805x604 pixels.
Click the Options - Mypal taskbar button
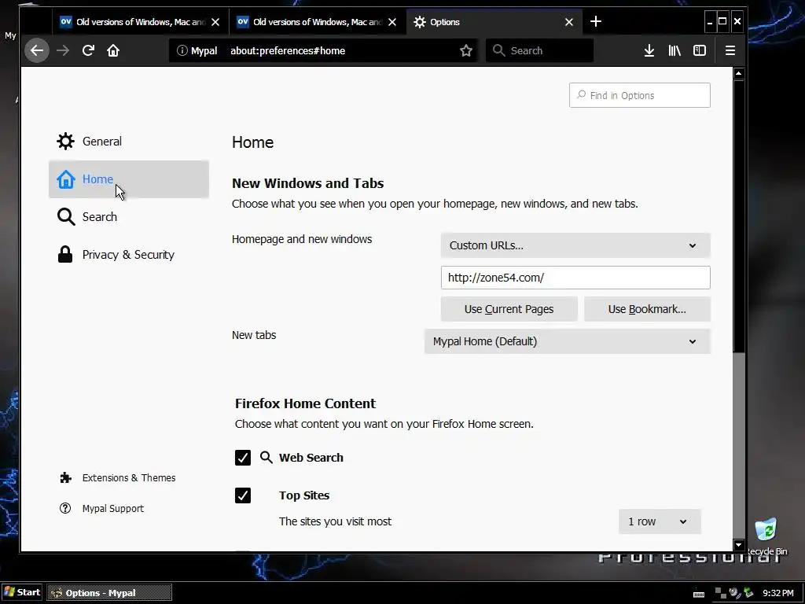point(109,593)
